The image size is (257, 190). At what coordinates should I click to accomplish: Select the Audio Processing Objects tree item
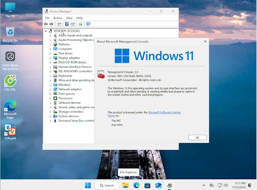click(76, 40)
